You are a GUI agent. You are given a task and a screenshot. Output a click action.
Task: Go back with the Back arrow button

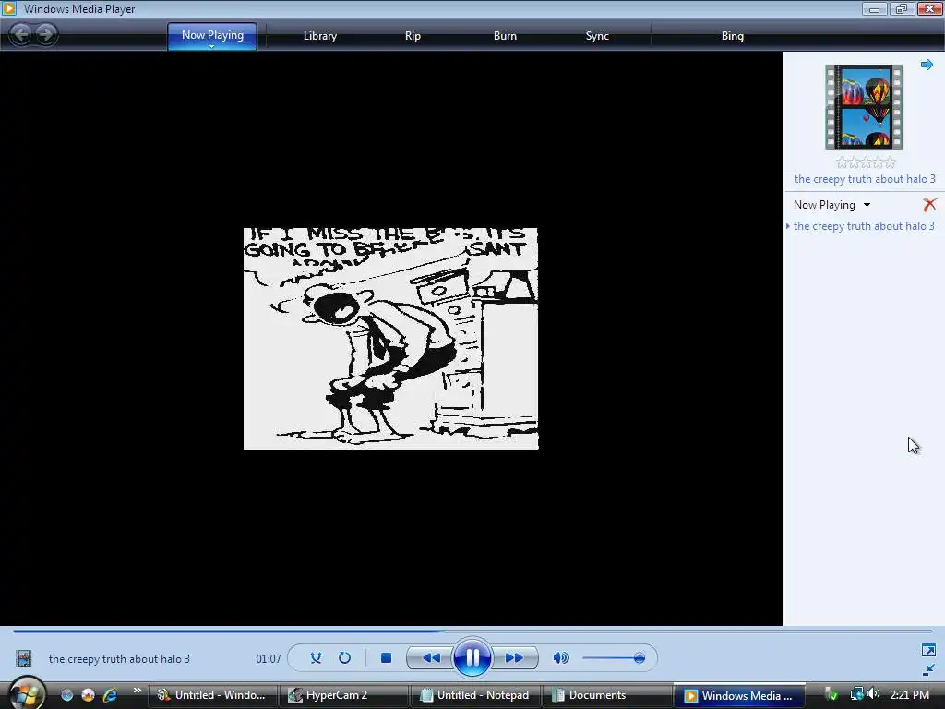pos(21,34)
